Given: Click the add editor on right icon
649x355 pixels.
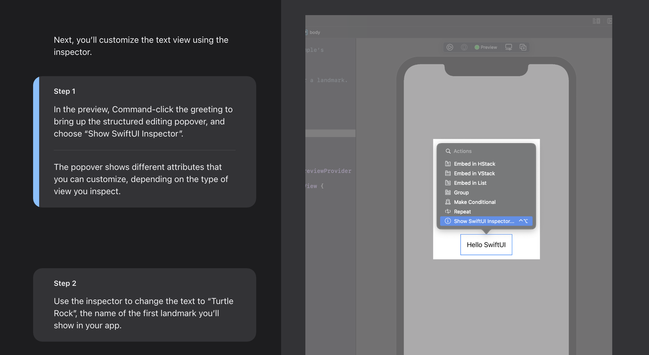Looking at the screenshot, I should pos(610,21).
